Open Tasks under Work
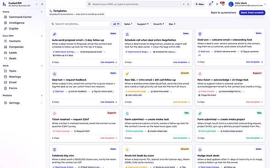The width and height of the screenshot is (270, 168). pos(12,71)
